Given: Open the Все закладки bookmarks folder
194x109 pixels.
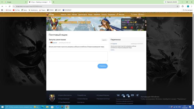Looking at the screenshot, I should click(188, 10).
